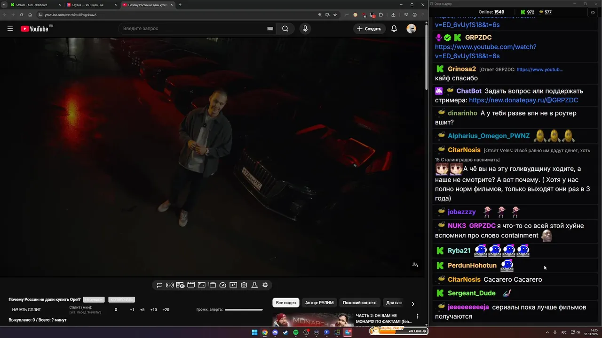Viewport: 602px width, 338px height.
Task: Open the browser extensions puzzle icon
Action: tap(381, 15)
